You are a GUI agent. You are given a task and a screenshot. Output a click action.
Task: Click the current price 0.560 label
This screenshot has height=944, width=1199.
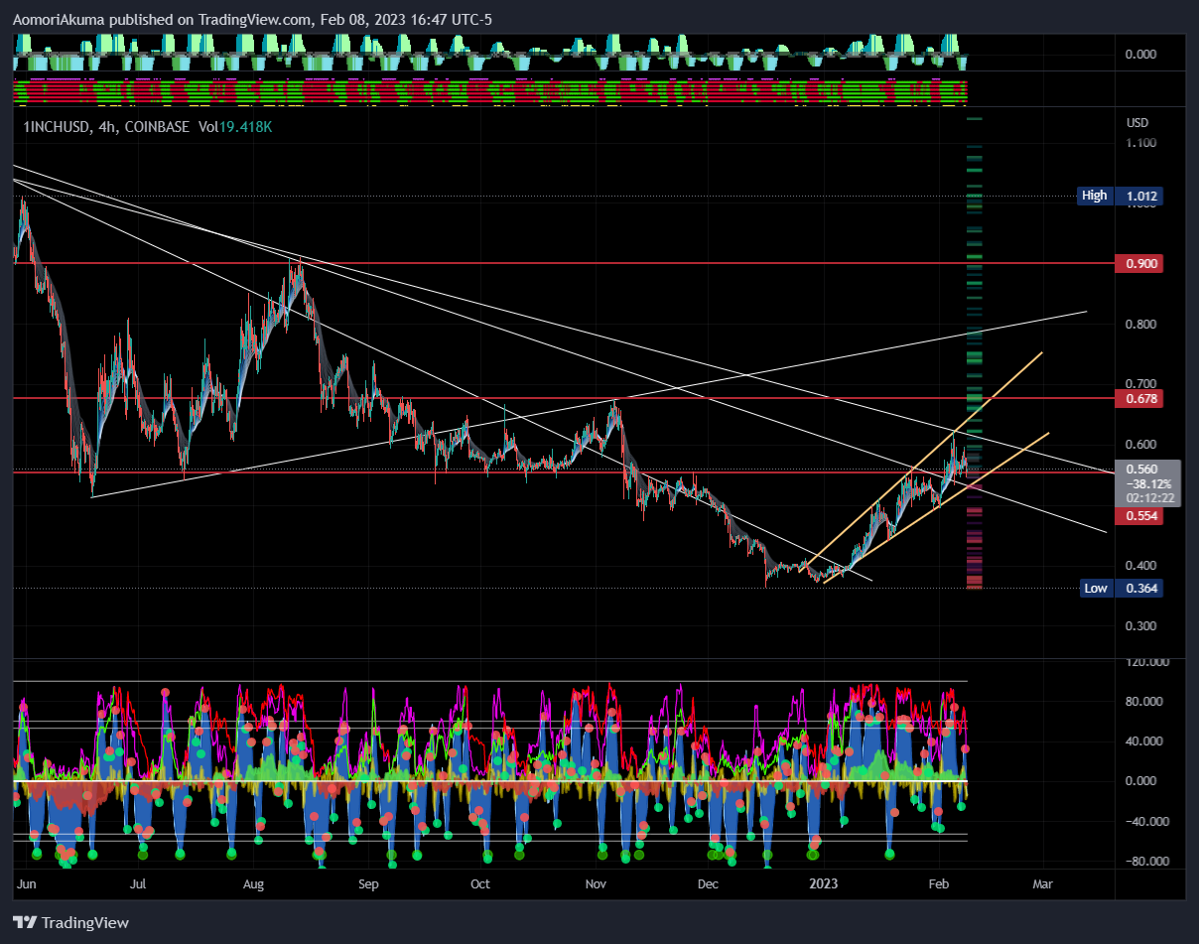coord(1142,470)
